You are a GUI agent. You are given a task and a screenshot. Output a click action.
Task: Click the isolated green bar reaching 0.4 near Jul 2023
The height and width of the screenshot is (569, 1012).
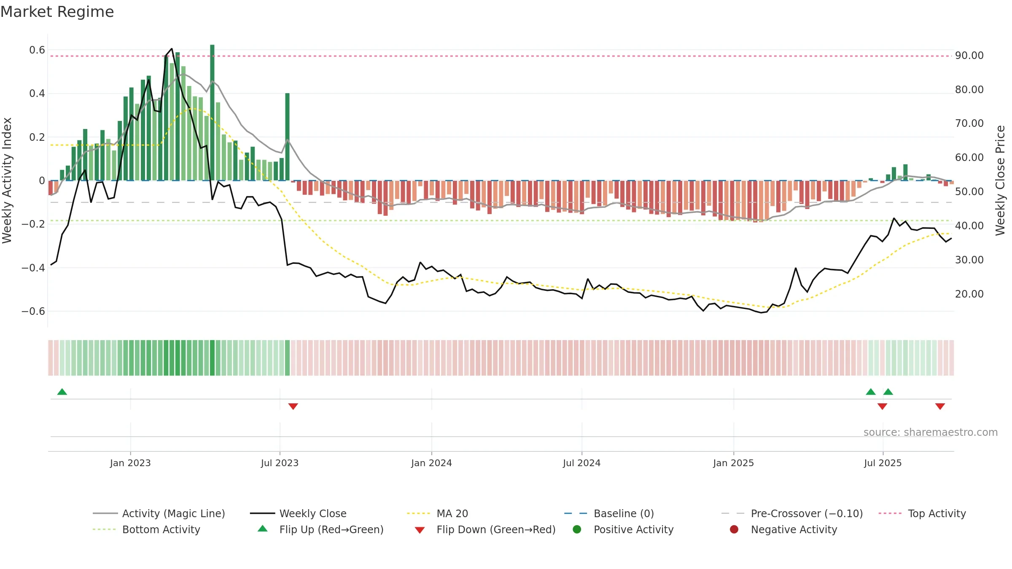coord(288,137)
